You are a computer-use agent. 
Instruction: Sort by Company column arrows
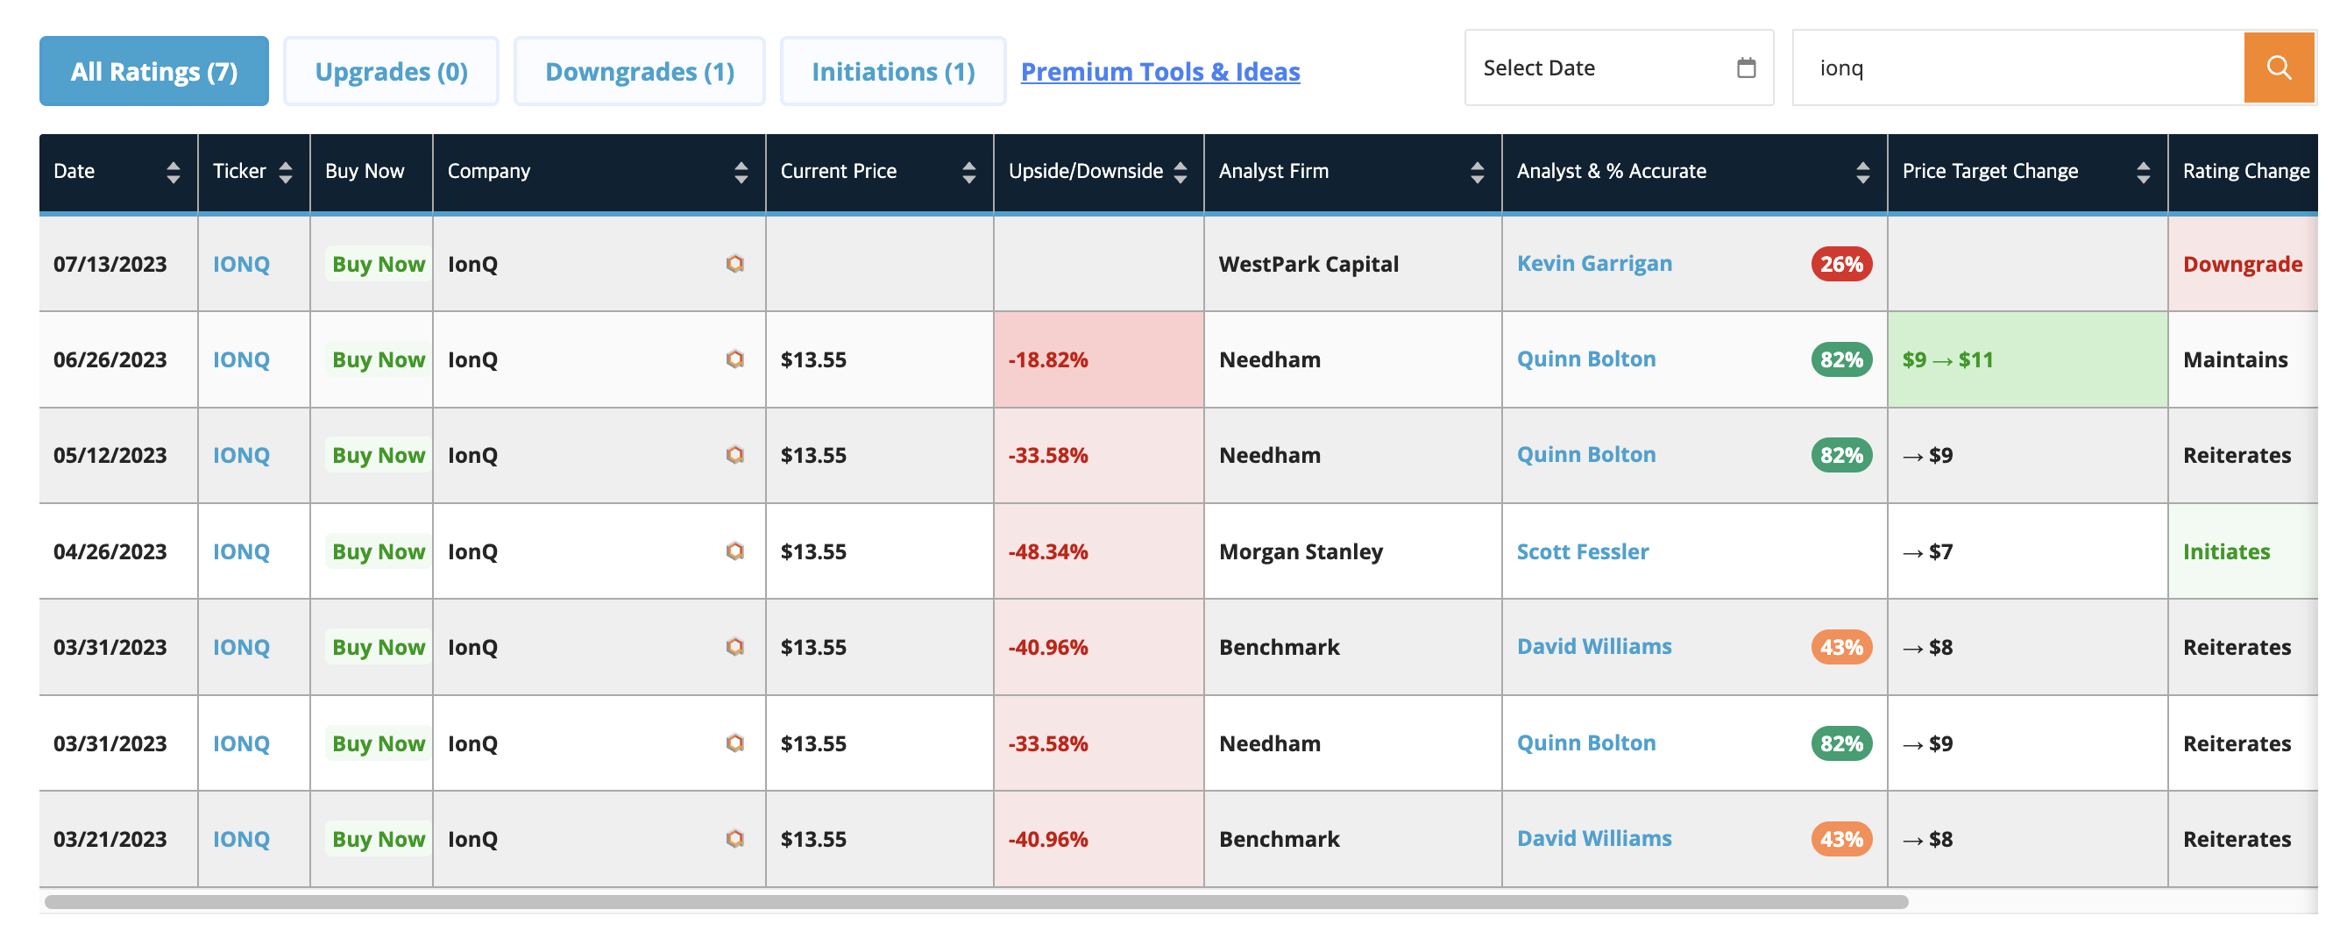[x=741, y=171]
